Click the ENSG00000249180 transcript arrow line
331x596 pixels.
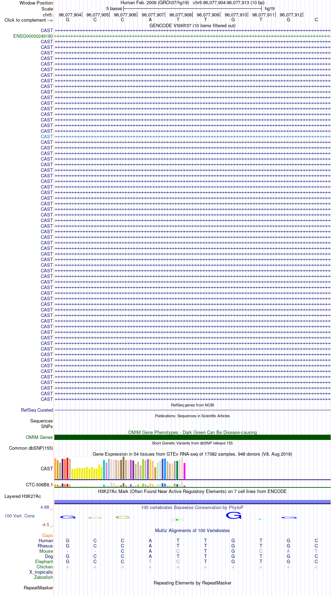click(x=192, y=36)
